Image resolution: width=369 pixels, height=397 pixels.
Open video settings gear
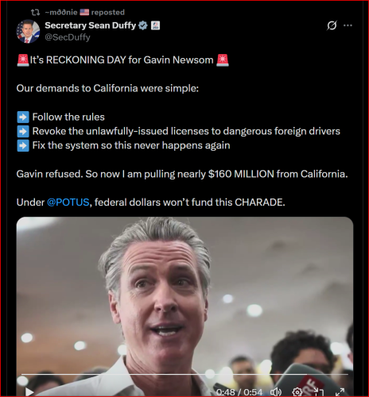(297, 391)
